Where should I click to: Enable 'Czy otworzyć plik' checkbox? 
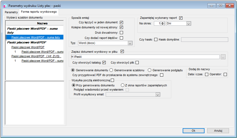click(137, 63)
